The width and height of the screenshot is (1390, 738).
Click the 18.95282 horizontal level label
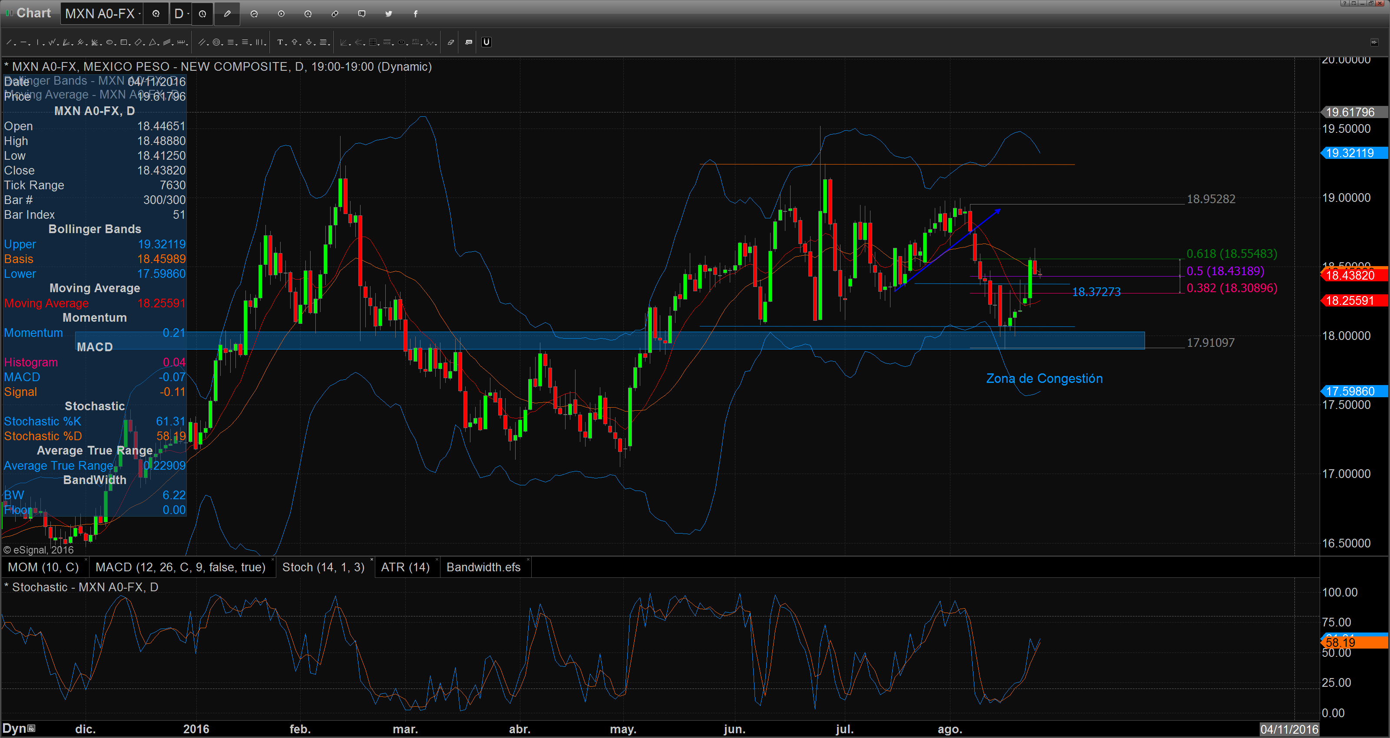[1211, 199]
